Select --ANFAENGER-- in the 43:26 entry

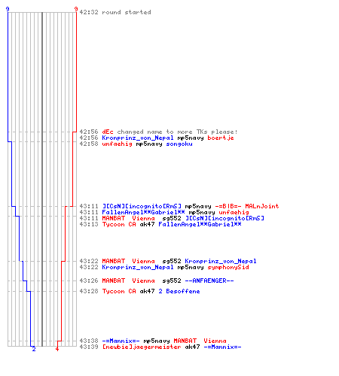(x=209, y=280)
